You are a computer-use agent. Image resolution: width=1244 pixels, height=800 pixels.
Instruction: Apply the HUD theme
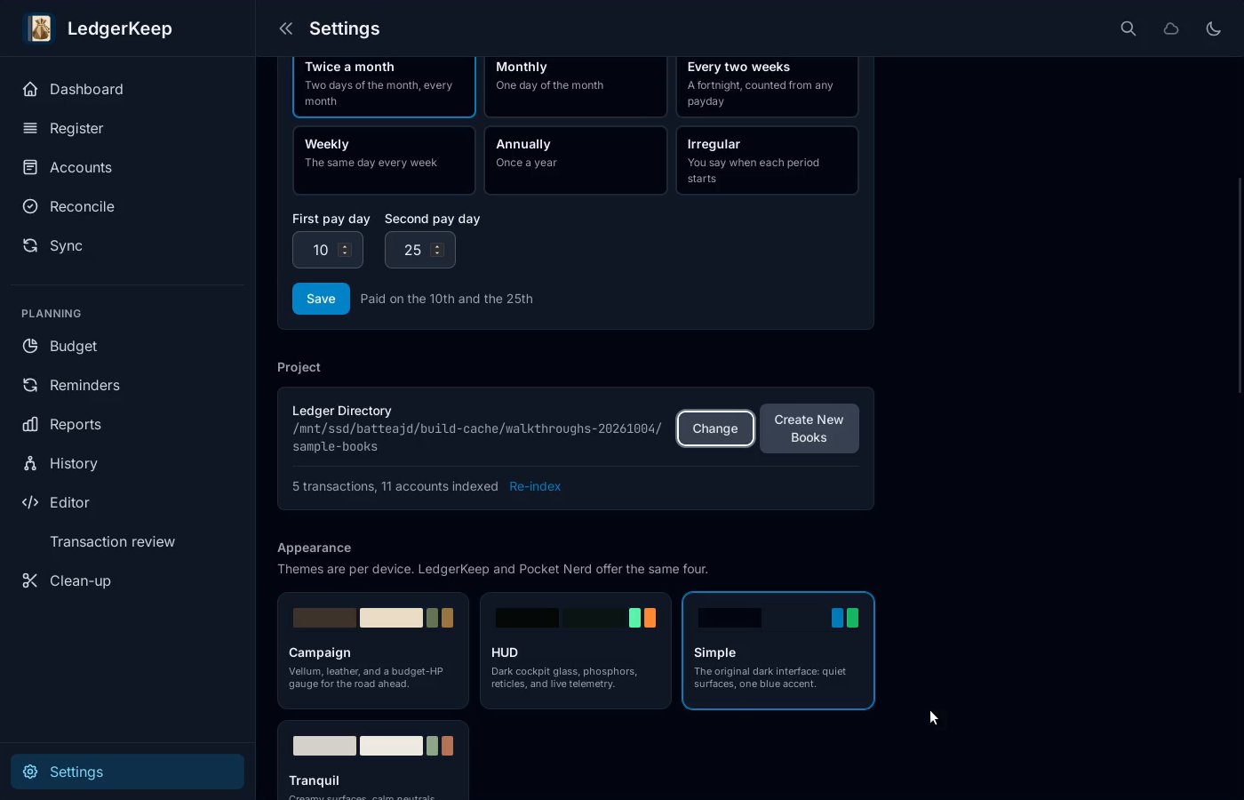click(576, 651)
